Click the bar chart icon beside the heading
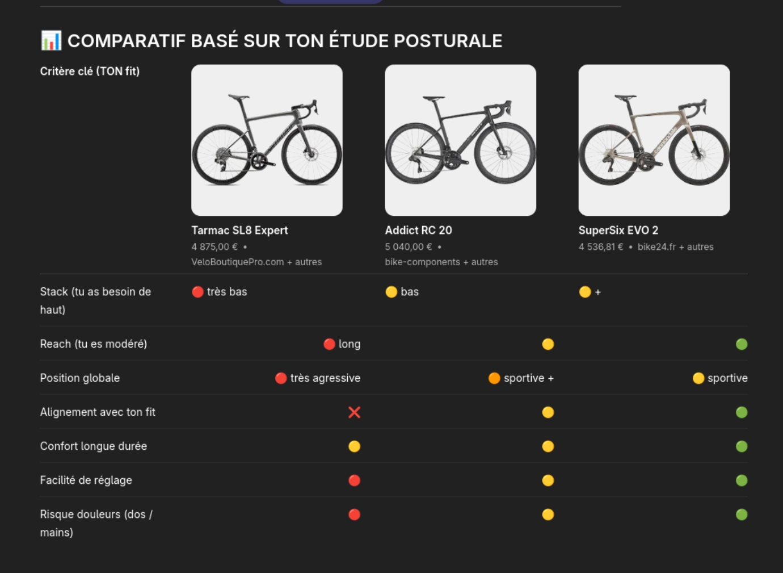783x573 pixels. point(51,40)
